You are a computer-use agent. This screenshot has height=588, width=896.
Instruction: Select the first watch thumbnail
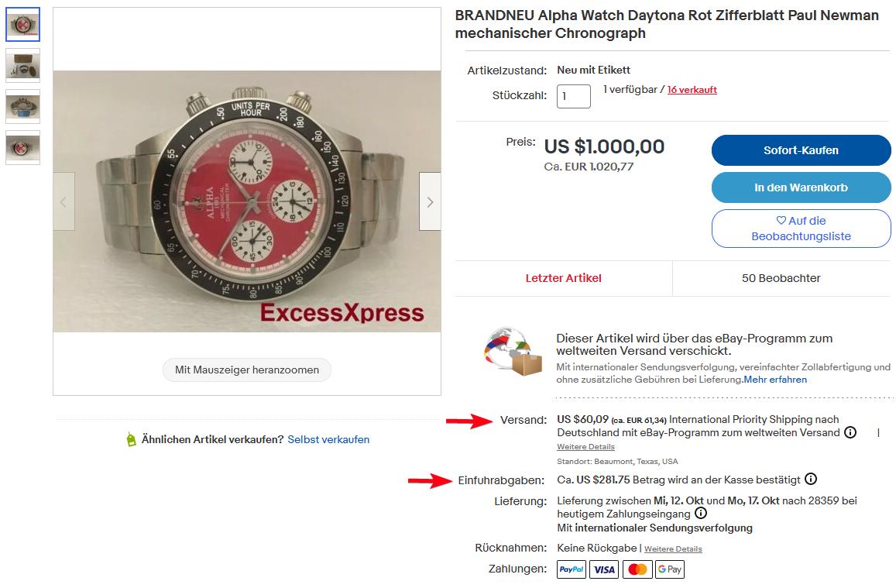click(x=23, y=25)
